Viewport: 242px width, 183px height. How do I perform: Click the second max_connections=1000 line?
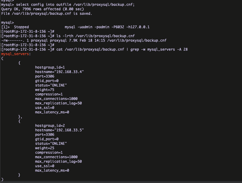[56, 157]
